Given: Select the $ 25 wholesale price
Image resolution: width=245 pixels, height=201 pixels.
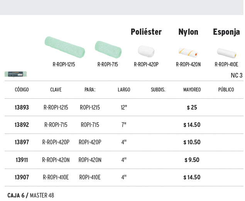Looking at the screenshot, I should click(192, 108).
